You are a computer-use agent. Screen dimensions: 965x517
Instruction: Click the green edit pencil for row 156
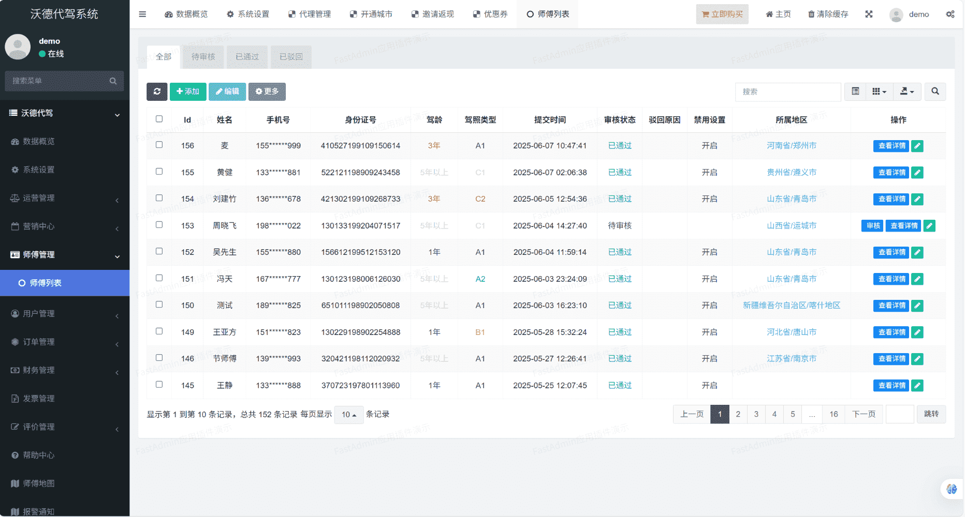[x=917, y=146]
